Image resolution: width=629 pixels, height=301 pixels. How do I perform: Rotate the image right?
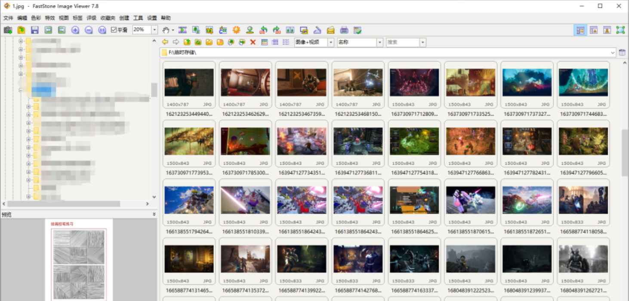[x=277, y=30]
